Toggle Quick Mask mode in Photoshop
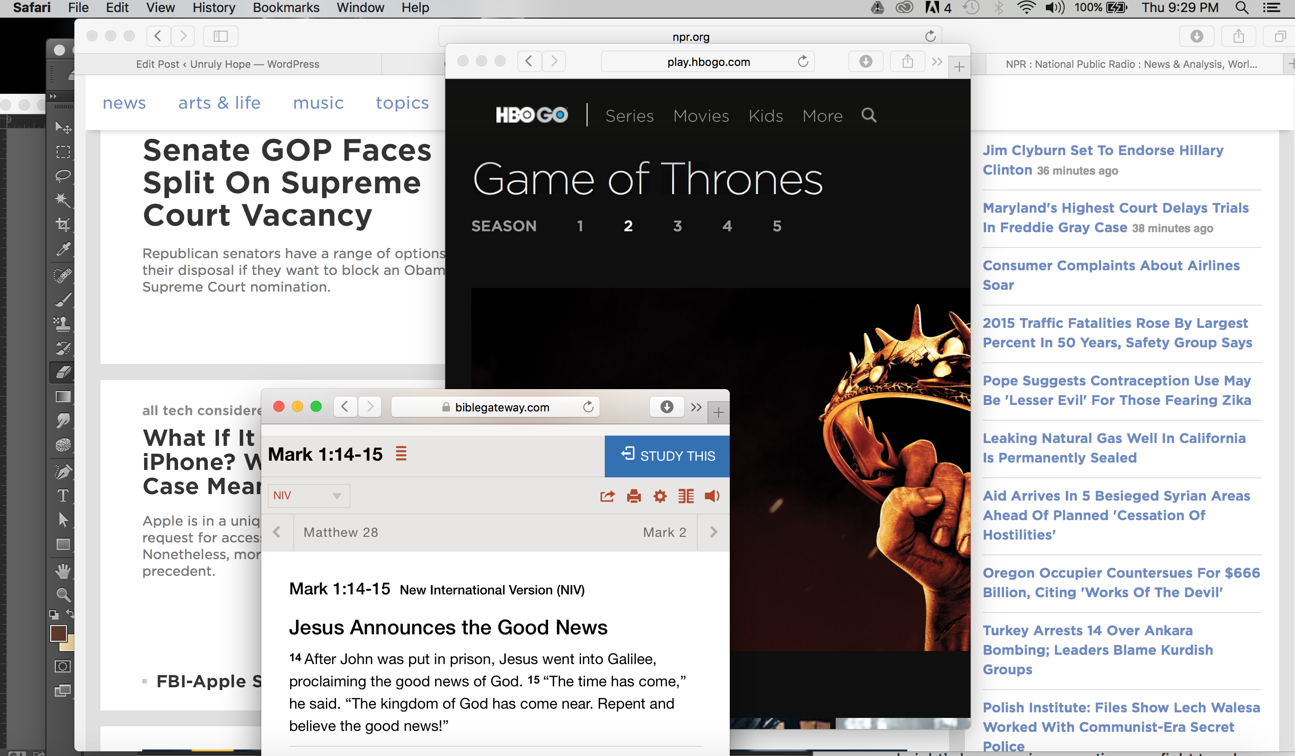The image size is (1295, 756). click(63, 666)
